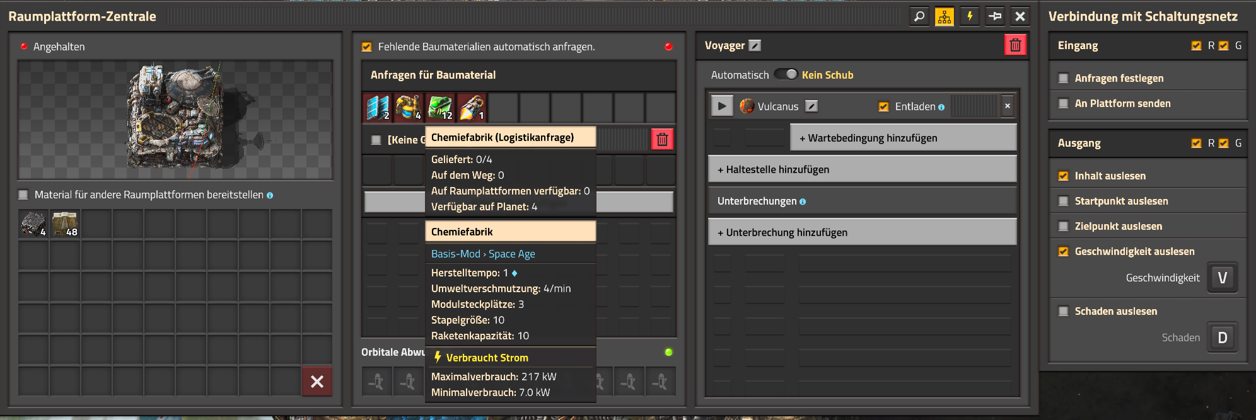
Task: Click Verbraucht Strom tooltip heading
Action: [487, 357]
